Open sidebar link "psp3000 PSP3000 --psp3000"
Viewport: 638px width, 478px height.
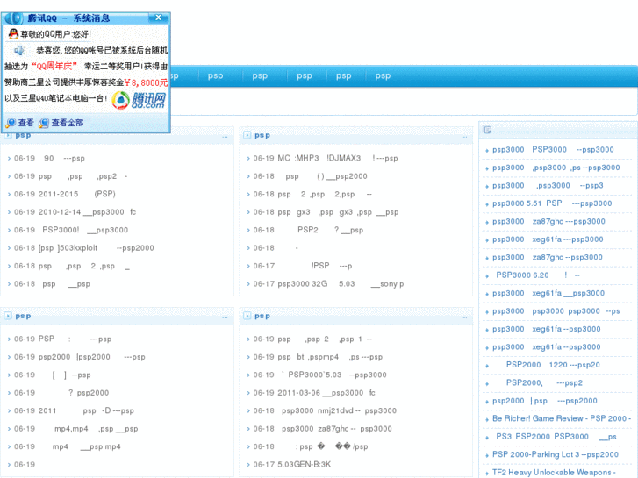pyautogui.click(x=553, y=149)
